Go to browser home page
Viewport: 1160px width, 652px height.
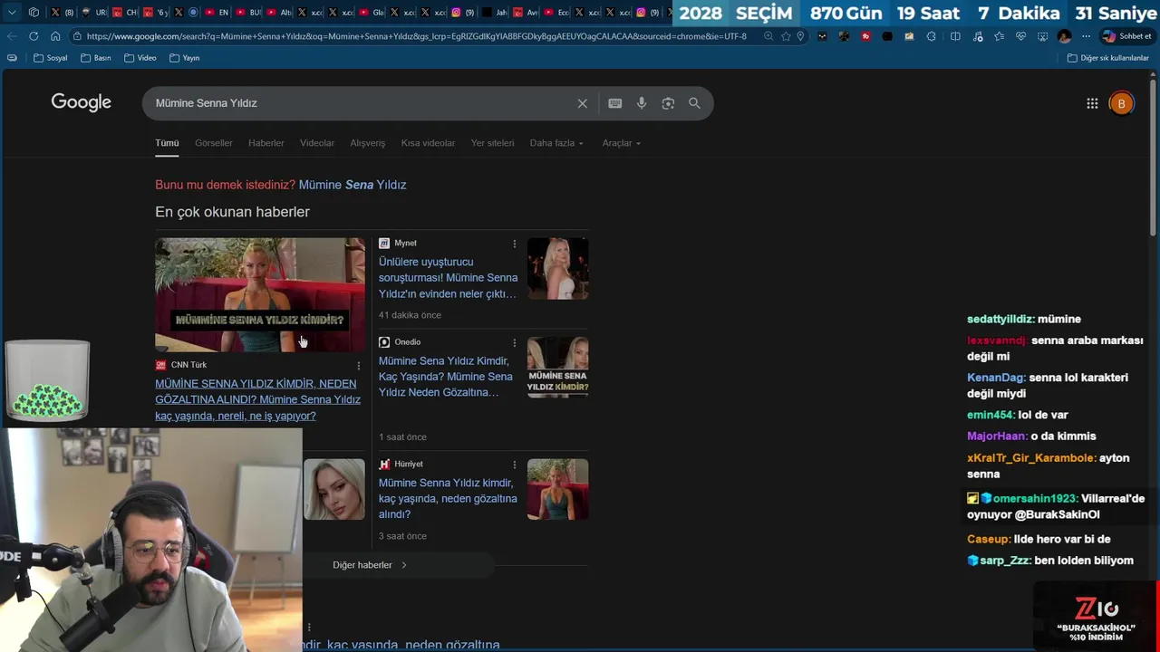55,36
